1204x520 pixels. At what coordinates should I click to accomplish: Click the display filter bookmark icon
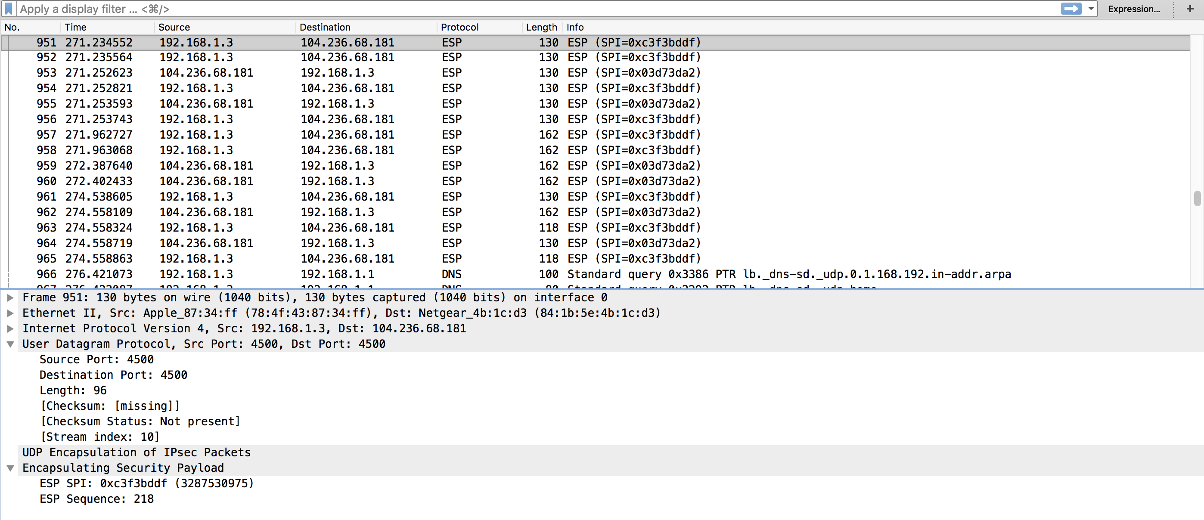9,9
